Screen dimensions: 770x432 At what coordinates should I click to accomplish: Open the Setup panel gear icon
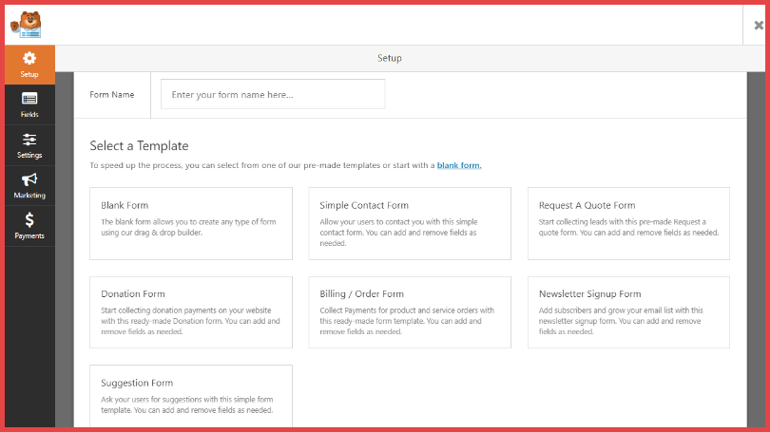pos(29,60)
